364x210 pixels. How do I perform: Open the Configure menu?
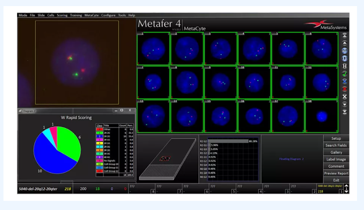point(108,15)
